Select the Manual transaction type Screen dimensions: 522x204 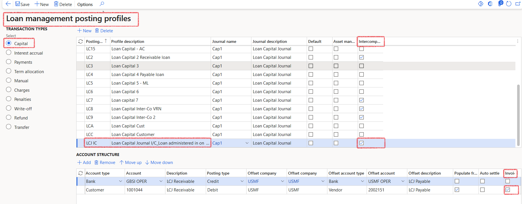pos(9,80)
